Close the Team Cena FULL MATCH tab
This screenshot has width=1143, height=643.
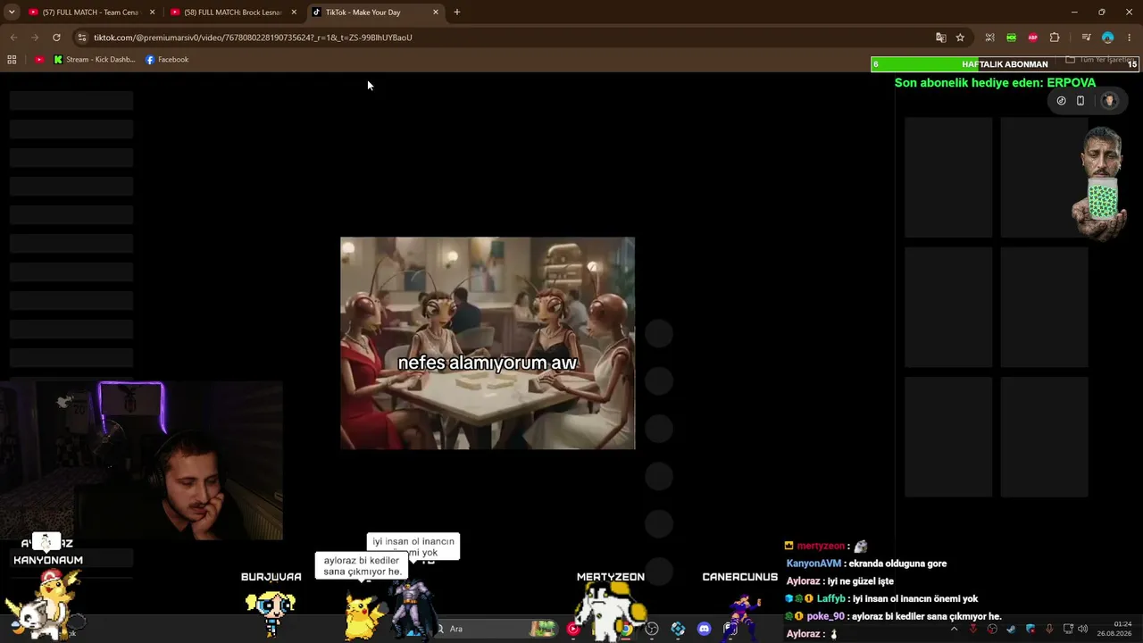pyautogui.click(x=152, y=13)
